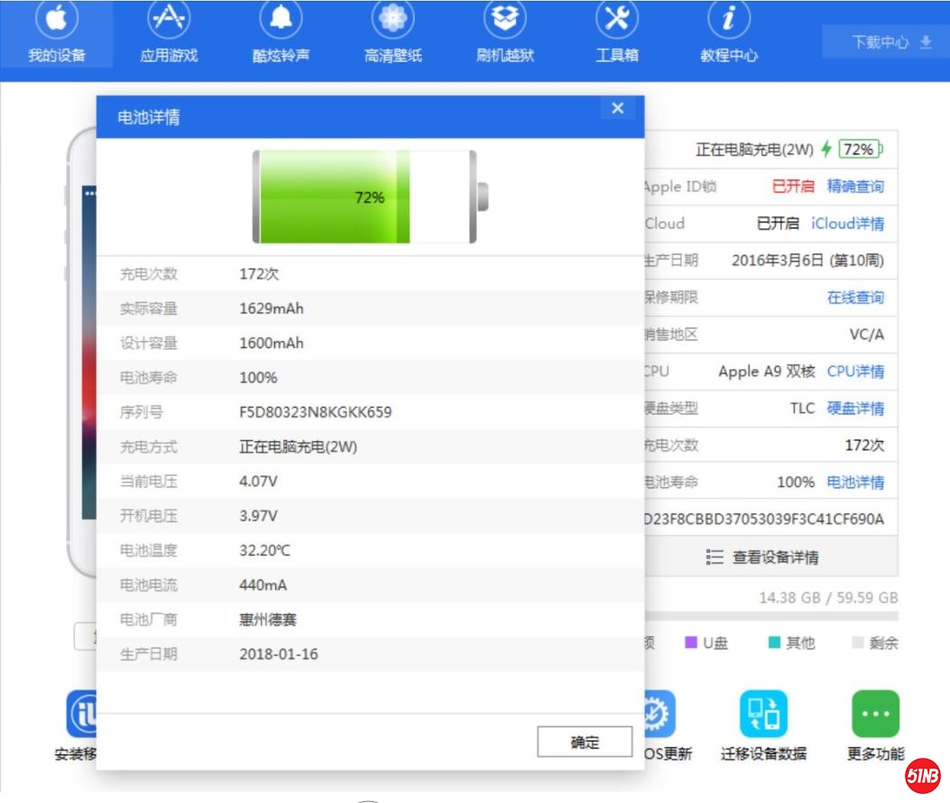
Task: Open the 硬盘详情 link
Action: (855, 409)
